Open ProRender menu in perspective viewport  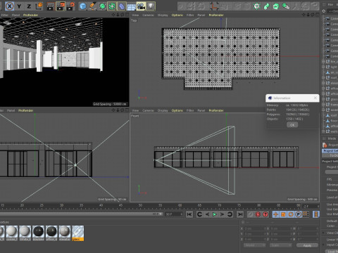tap(30, 15)
